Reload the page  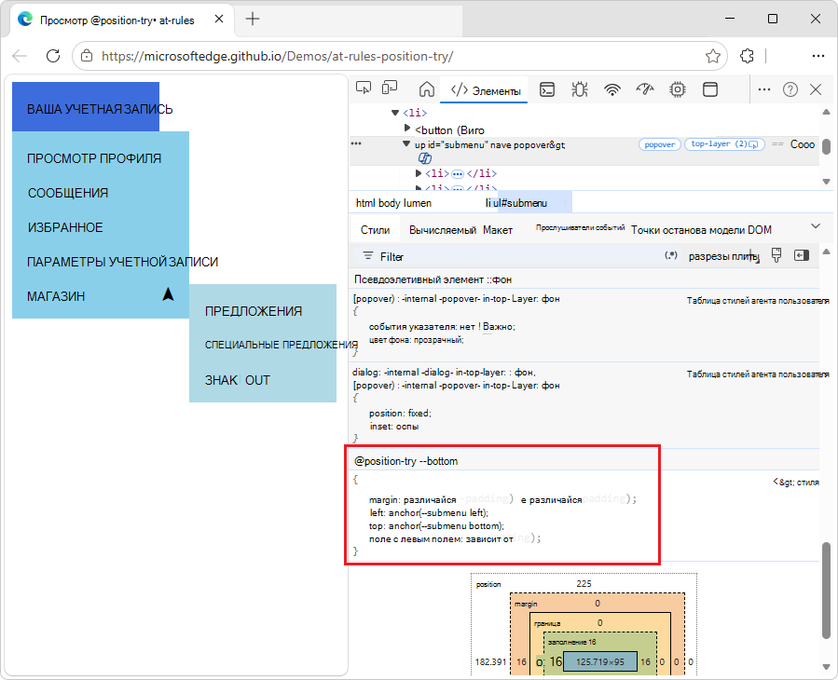tap(53, 56)
